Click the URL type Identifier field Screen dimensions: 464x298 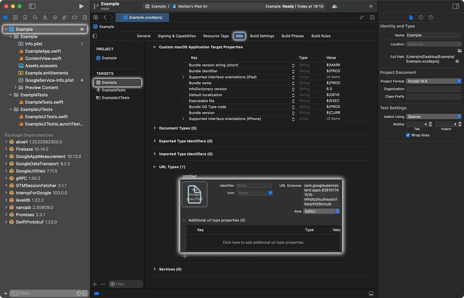[x=254, y=185]
